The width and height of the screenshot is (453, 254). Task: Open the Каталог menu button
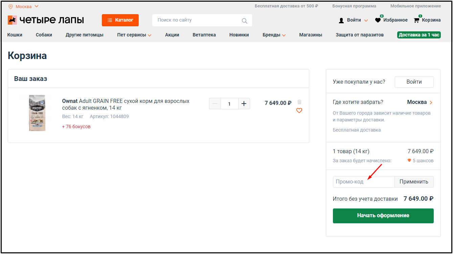pos(120,20)
